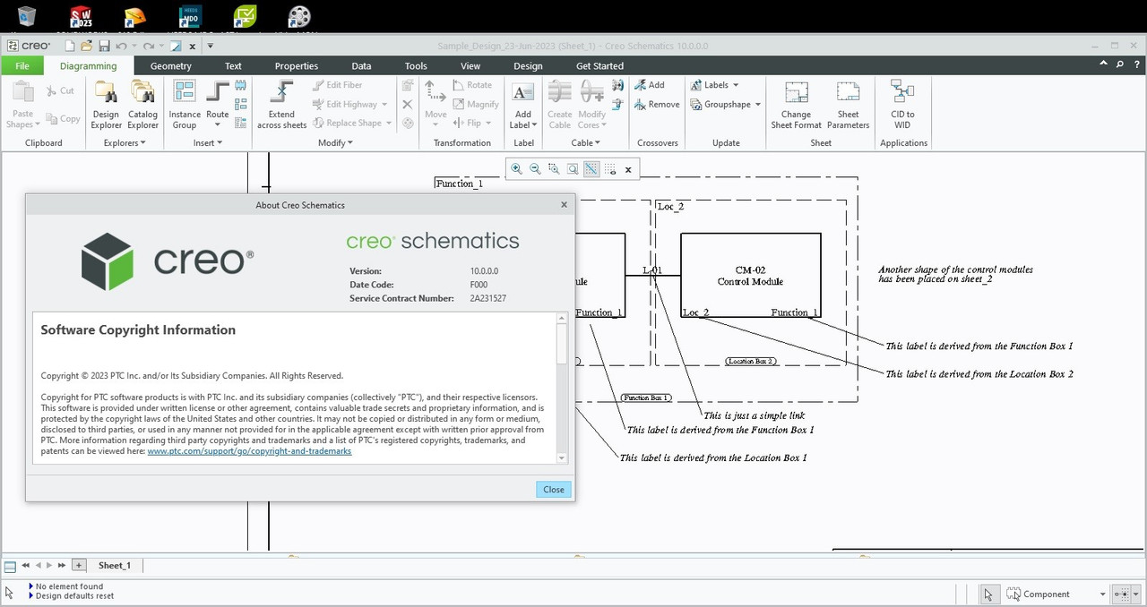This screenshot has height=607, width=1147.
Task: Switch to Data tab
Action: 361,65
